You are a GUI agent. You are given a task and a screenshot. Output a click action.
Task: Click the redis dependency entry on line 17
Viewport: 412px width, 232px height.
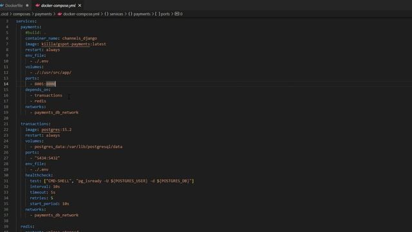coord(40,101)
